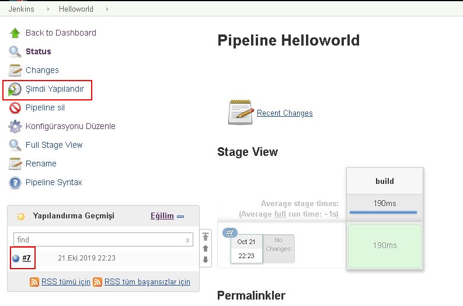463x306 pixels.
Task: Select Pipeline sil to delete pipeline
Action: click(x=45, y=107)
